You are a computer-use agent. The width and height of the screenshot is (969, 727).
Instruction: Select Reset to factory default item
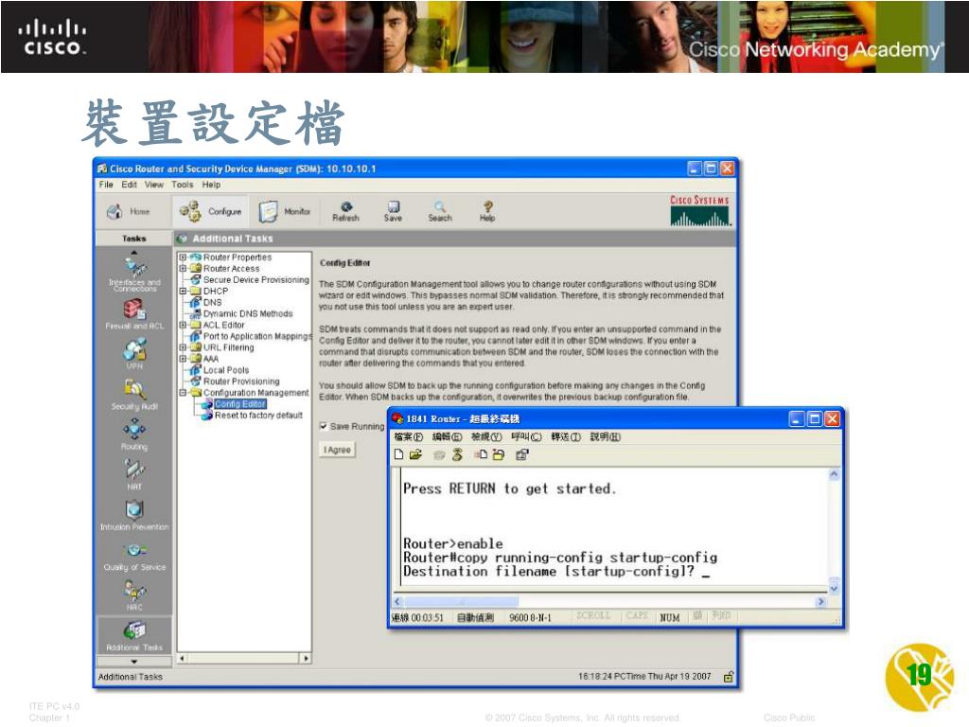pyautogui.click(x=259, y=416)
